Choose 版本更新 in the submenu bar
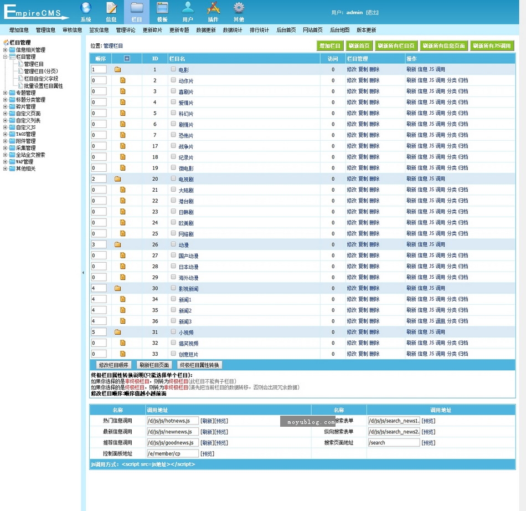The height and width of the screenshot is (511, 526). tap(367, 30)
